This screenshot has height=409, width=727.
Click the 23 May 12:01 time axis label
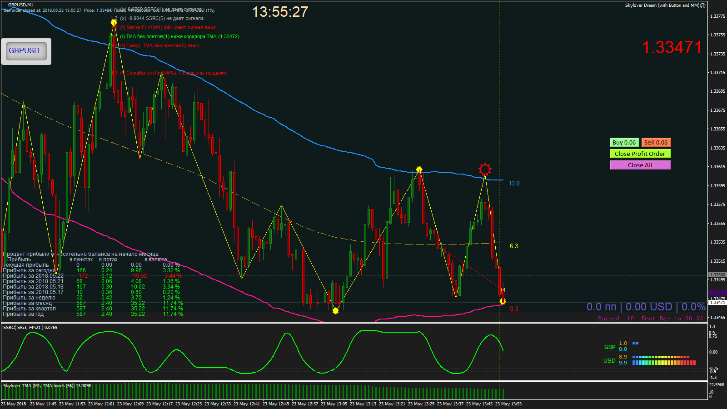tap(101, 404)
